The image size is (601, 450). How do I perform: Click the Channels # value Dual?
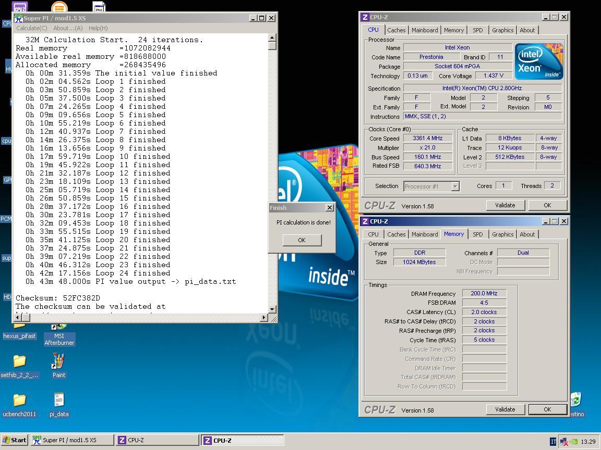[x=523, y=253]
